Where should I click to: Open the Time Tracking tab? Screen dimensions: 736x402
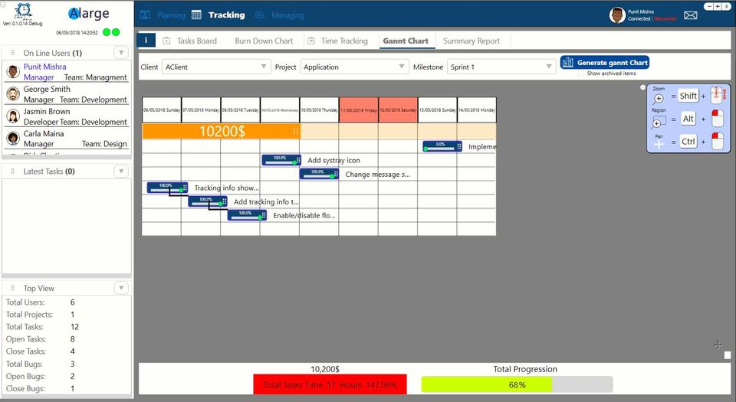coord(338,41)
